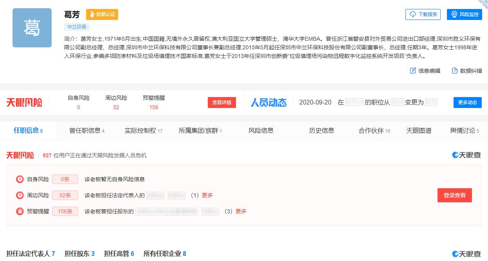
Task: Select the 历史信息 tab
Action: point(322,131)
